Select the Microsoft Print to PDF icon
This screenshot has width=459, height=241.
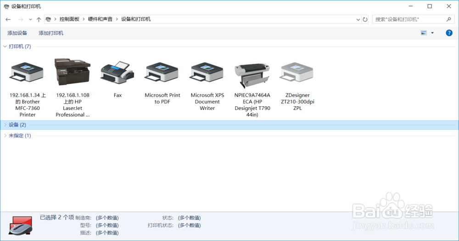click(162, 72)
